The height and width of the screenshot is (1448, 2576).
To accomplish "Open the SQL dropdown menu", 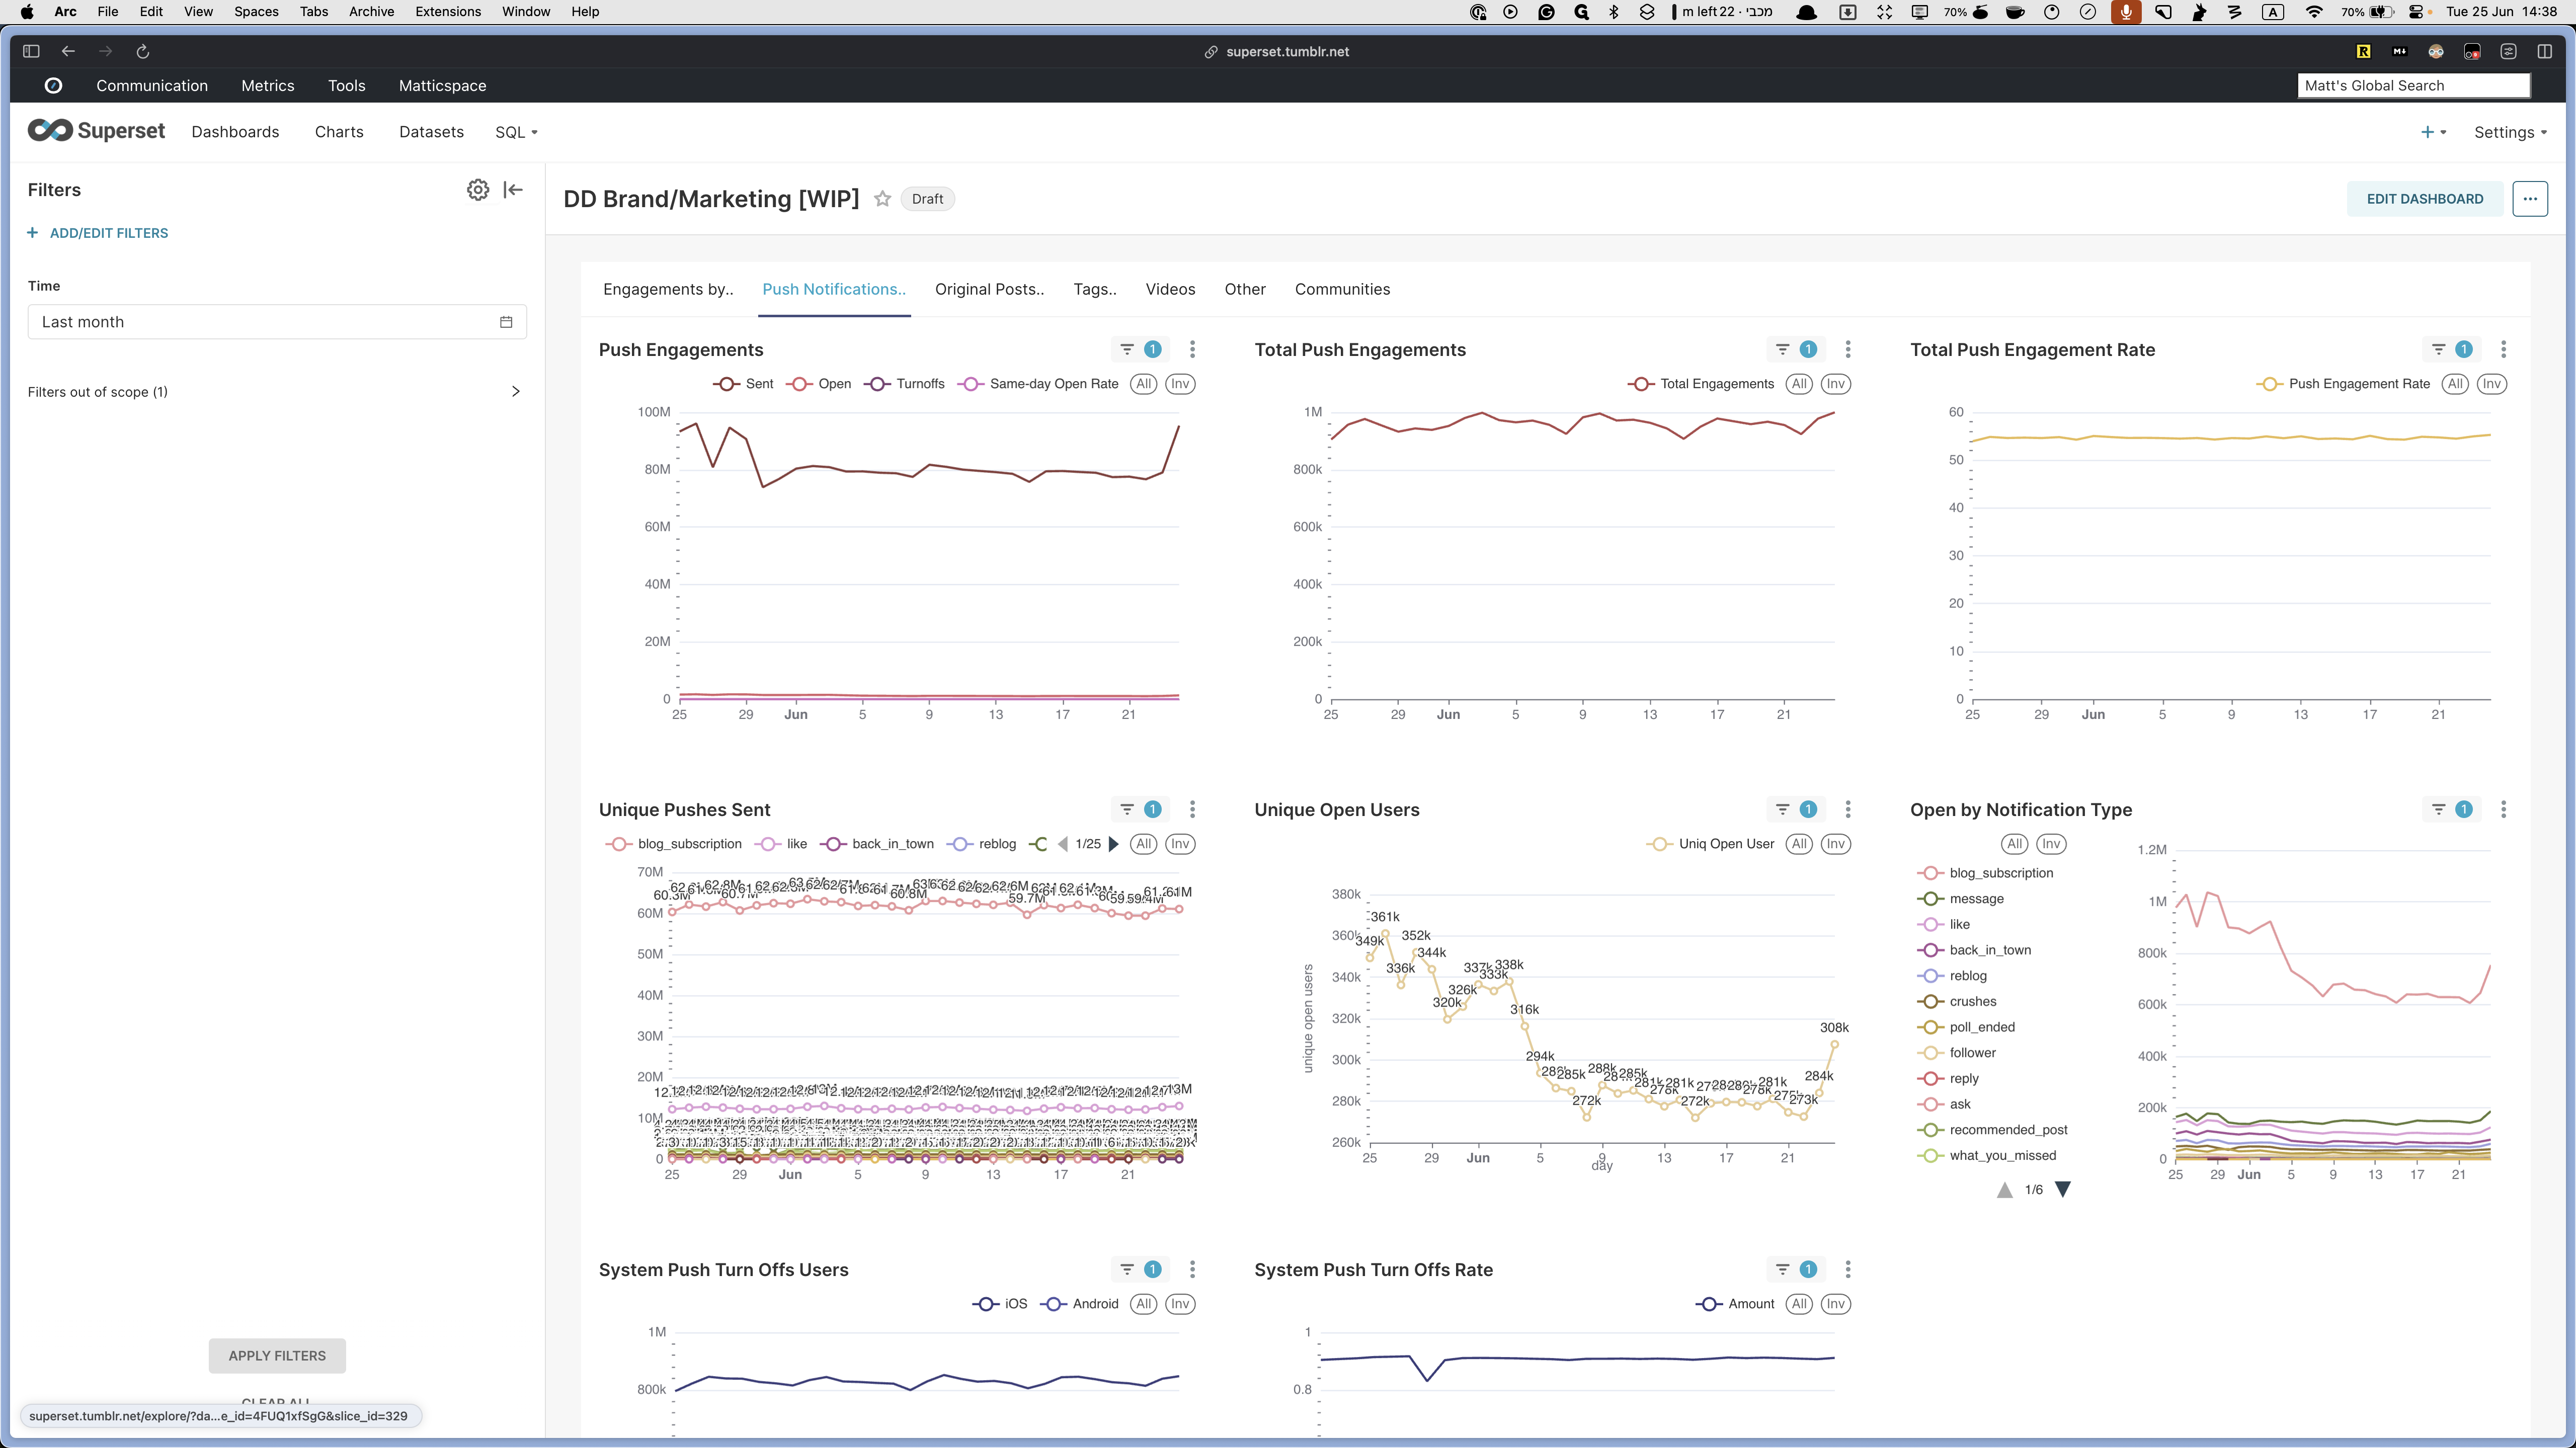I will click(516, 132).
